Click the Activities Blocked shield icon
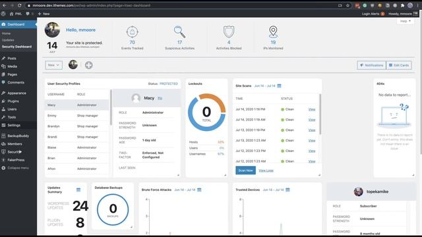This screenshot has height=237, width=422. [229, 32]
